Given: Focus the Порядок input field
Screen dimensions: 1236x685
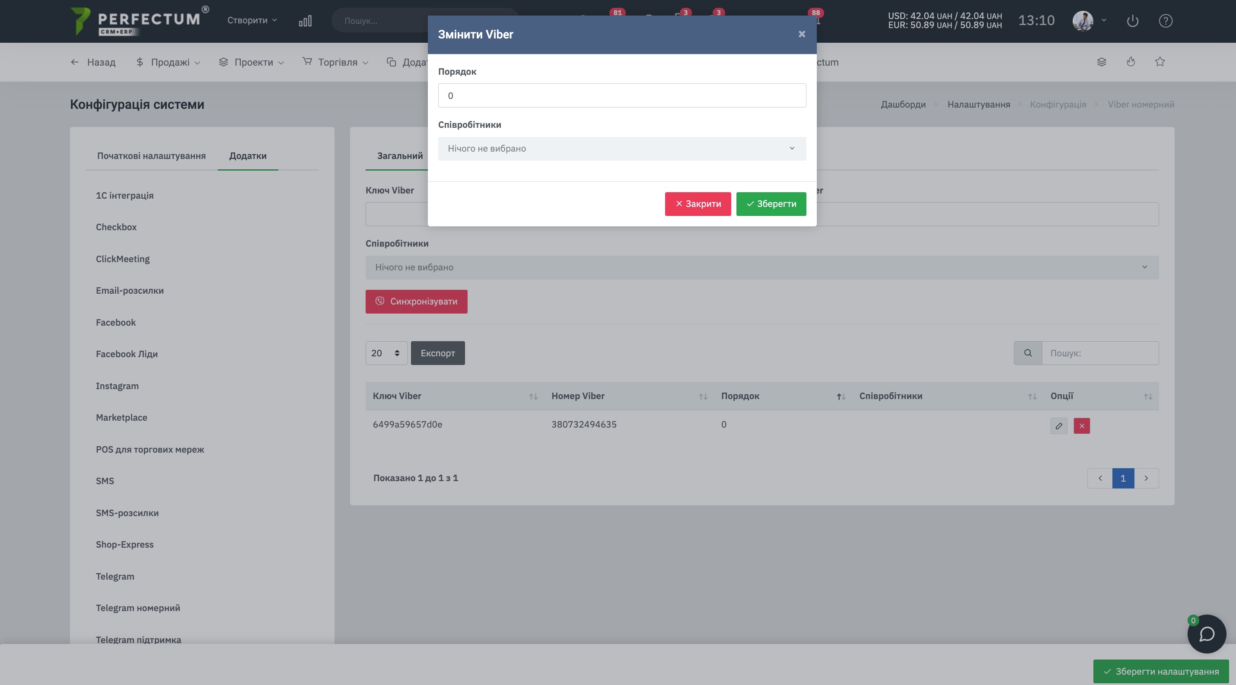Looking at the screenshot, I should 622,95.
